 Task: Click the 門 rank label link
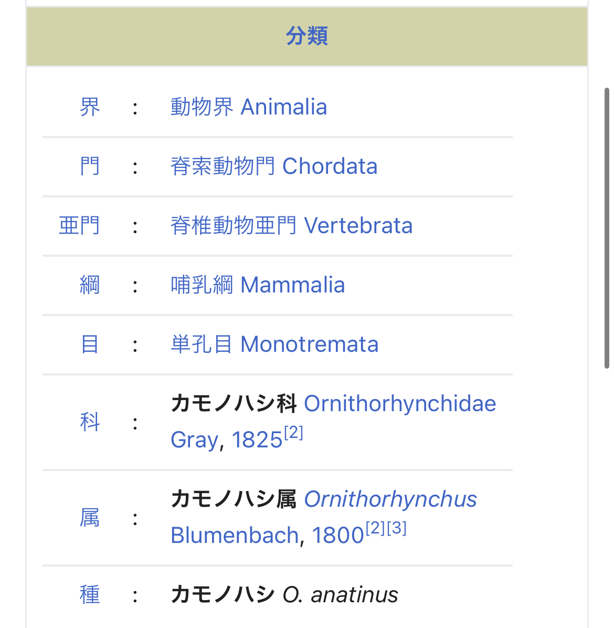(90, 166)
